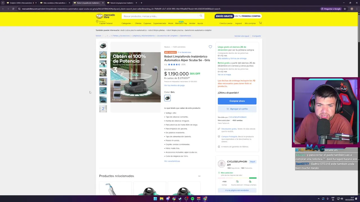
Task: Click Comprar ahora button
Action: [237, 101]
